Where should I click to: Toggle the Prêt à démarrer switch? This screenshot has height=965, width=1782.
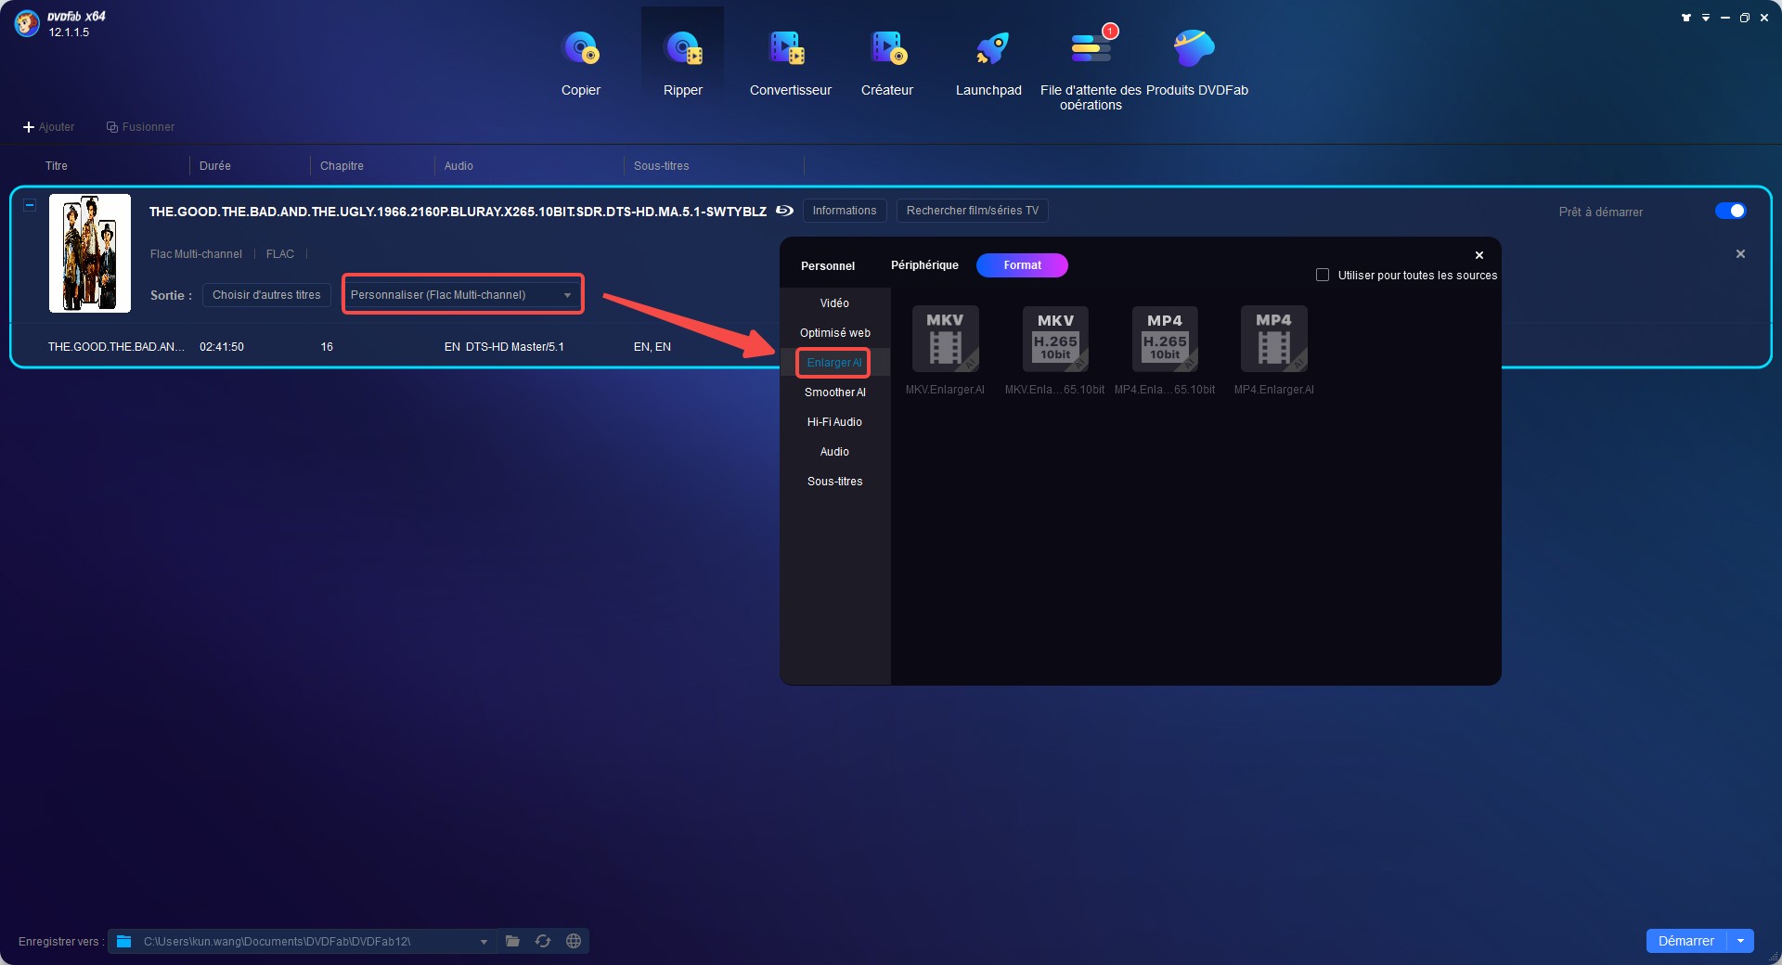coord(1730,211)
